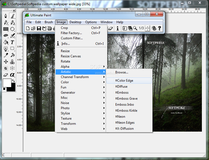This screenshot has width=209, height=160.
Task: Expand the Channel Transform submenu
Action: coord(81,77)
